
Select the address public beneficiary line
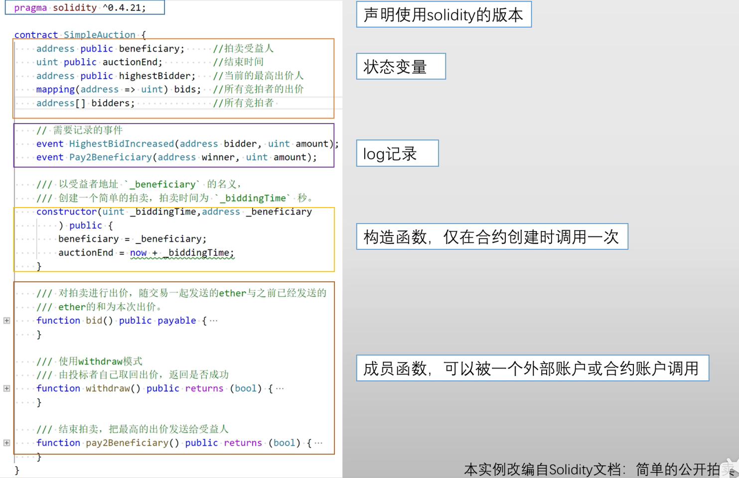click(x=155, y=48)
